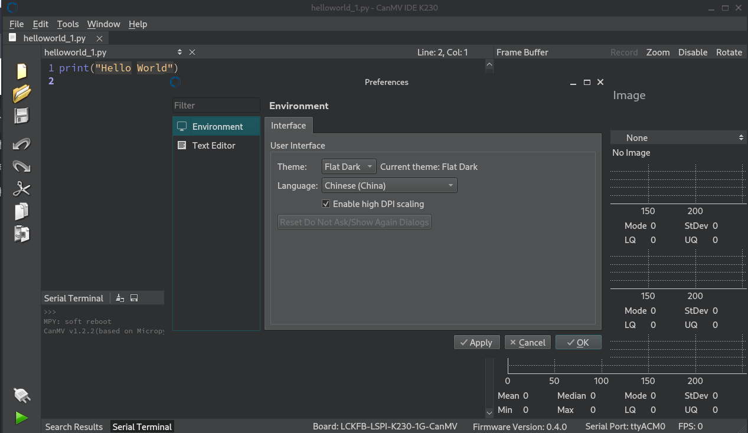This screenshot has height=433, width=748.
Task: Clear the Serial Terminal with the broom icon
Action: click(120, 298)
